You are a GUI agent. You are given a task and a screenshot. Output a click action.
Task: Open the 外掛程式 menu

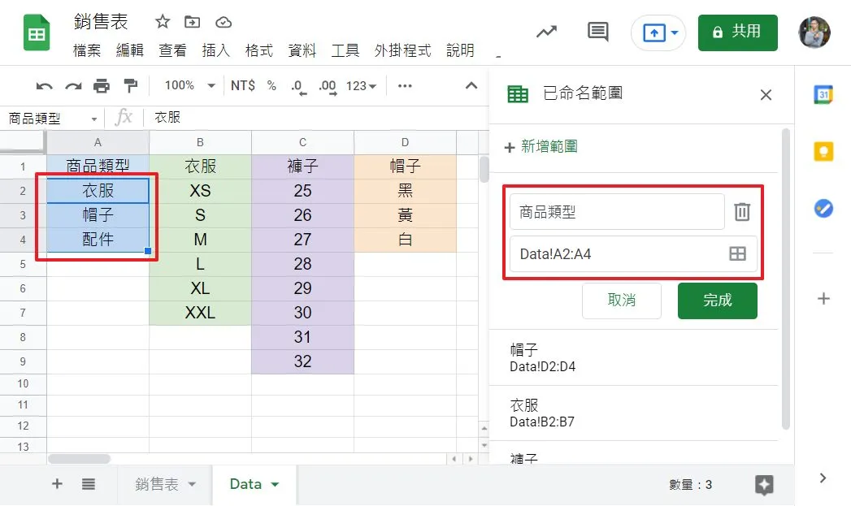[402, 50]
